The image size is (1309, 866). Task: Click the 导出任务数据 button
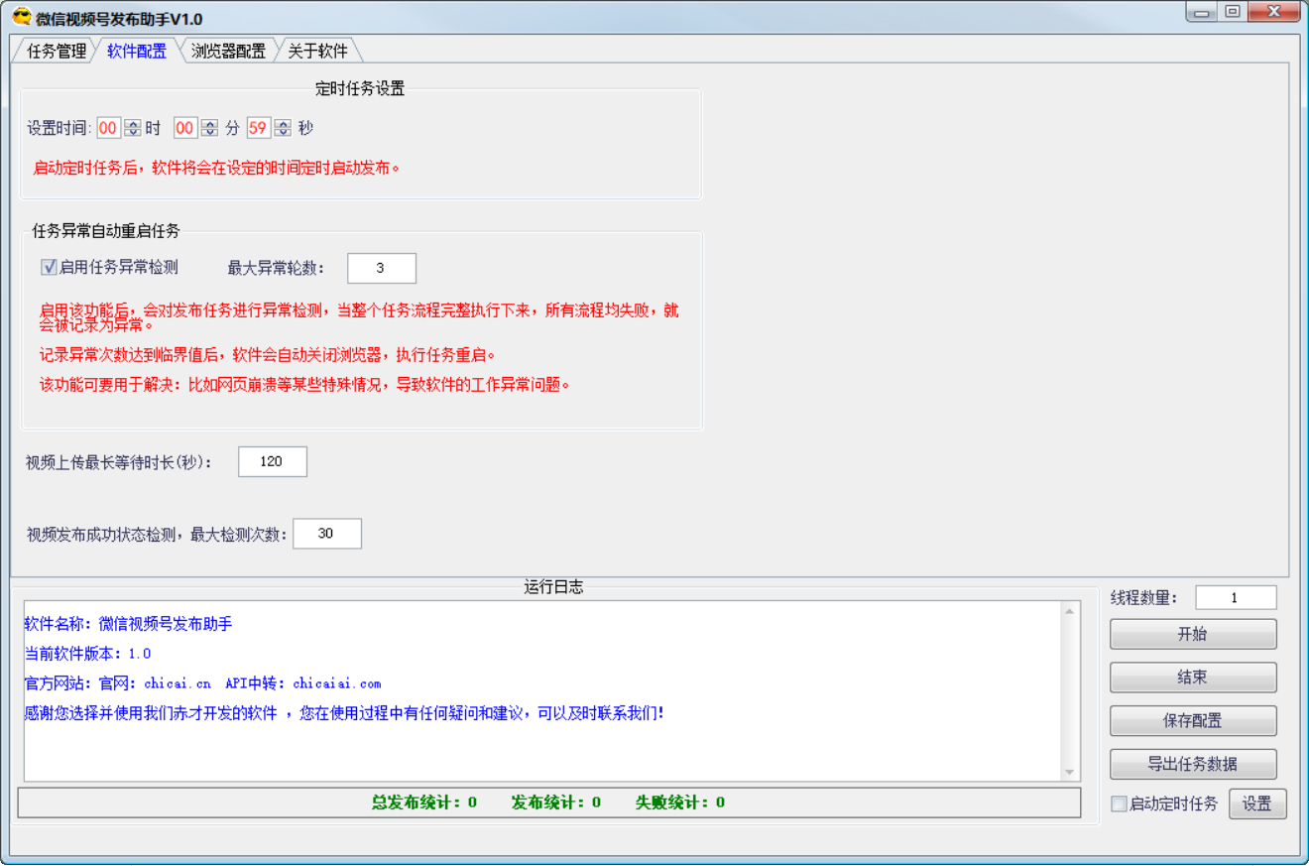[x=1193, y=765]
